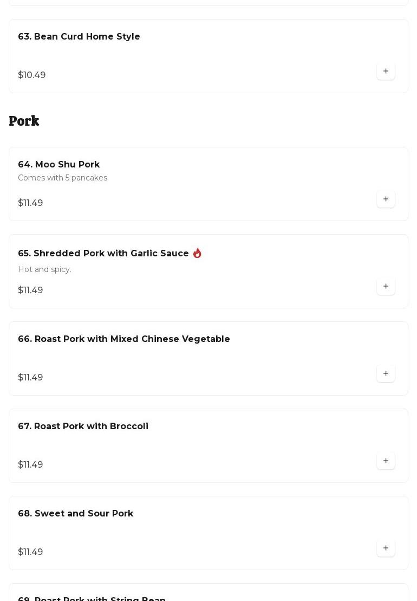The height and width of the screenshot is (601, 417).
Task: Click the $11.49 price under Moo Shu Pork
Action: click(30, 203)
